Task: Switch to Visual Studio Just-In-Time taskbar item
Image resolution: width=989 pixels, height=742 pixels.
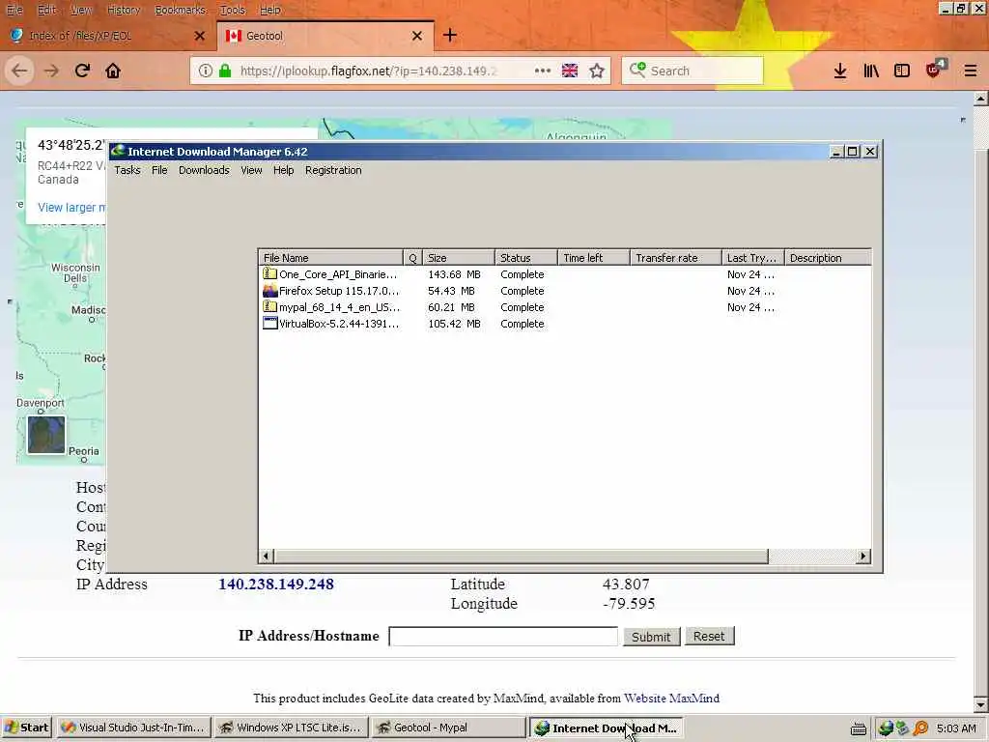Action: click(x=133, y=728)
